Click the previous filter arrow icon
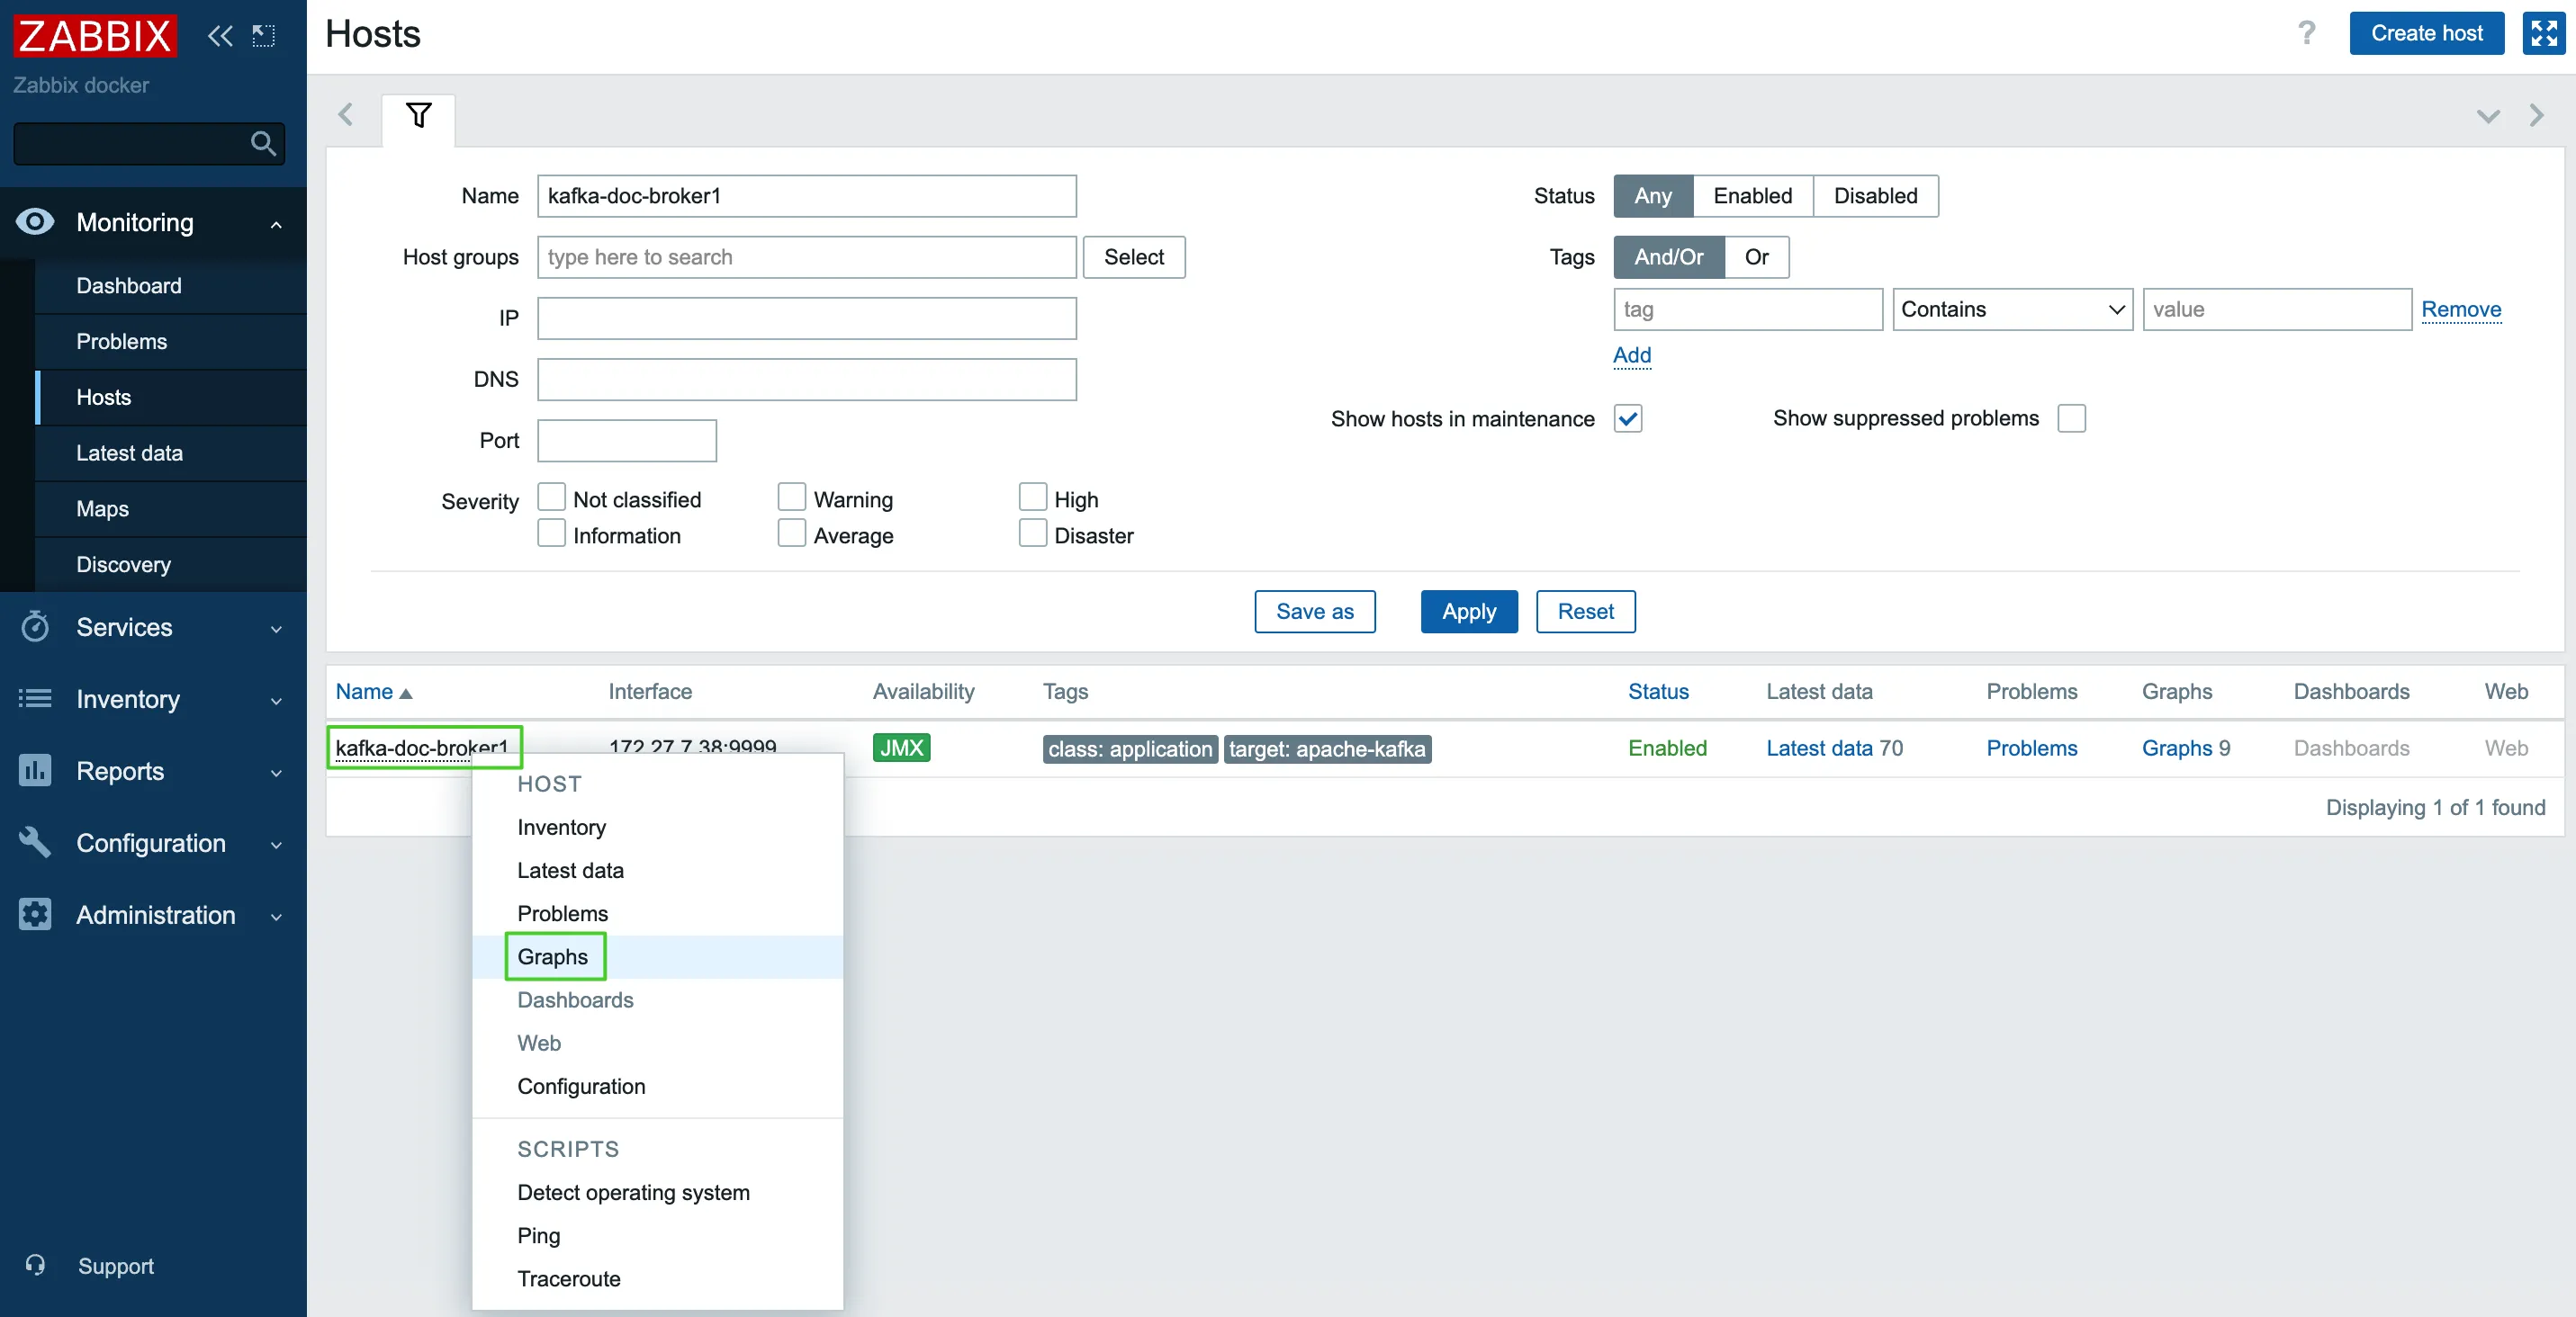The image size is (2576, 1317). 346,116
